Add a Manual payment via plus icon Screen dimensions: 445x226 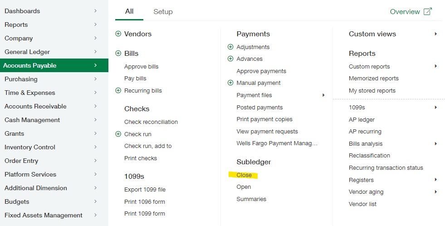click(230, 83)
